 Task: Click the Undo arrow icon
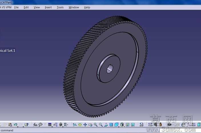[x=15, y=124]
